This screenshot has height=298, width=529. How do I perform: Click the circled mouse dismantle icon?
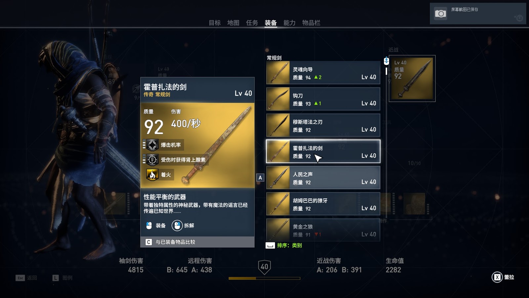(x=177, y=225)
